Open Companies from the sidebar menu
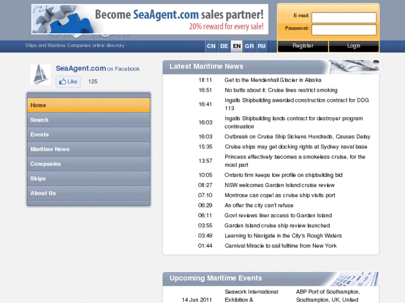The height and width of the screenshot is (303, 405). click(x=89, y=164)
